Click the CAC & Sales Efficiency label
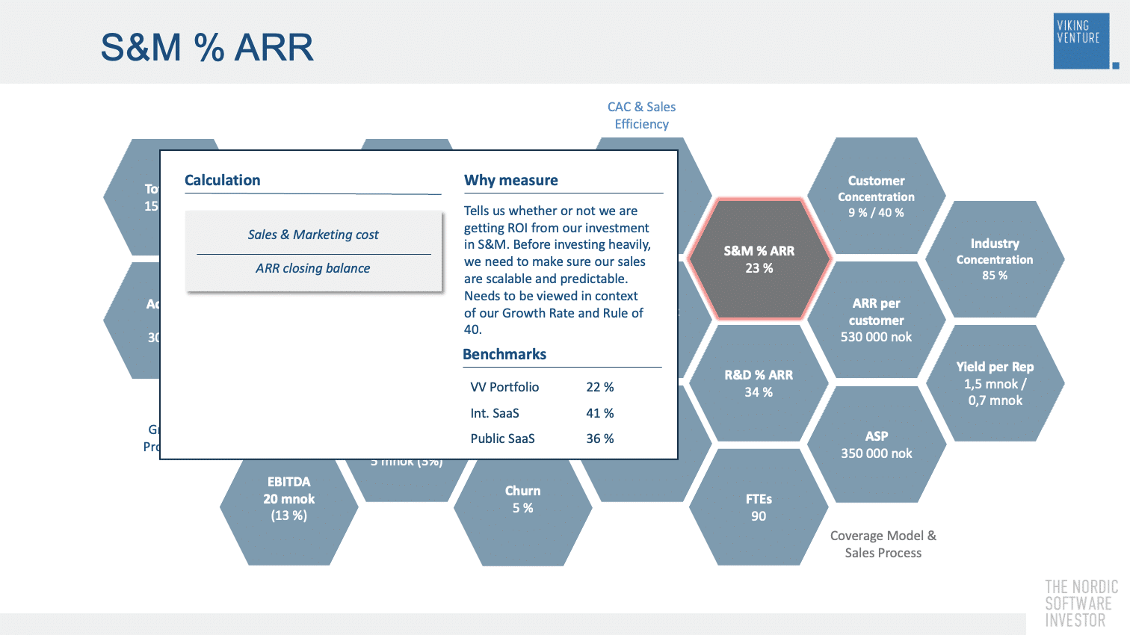The height and width of the screenshot is (635, 1130). pyautogui.click(x=641, y=115)
